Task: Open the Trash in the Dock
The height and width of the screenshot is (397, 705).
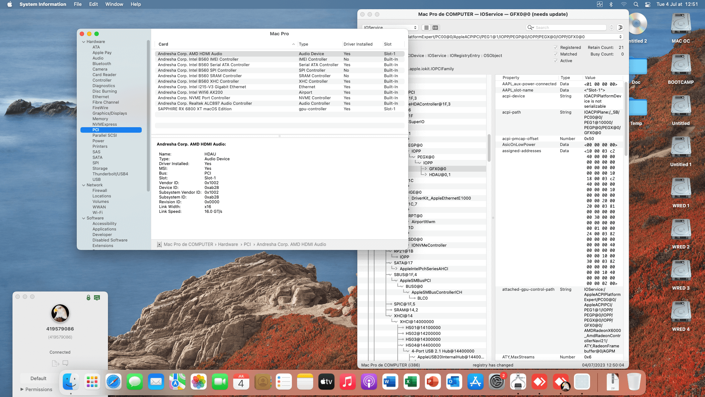Action: [x=634, y=382]
